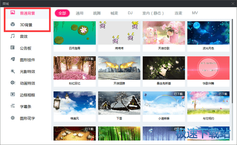Viewport: 237px width, 145px height.
Task: Open 图形挂件 sidebar label
Action: click(x=27, y=60)
